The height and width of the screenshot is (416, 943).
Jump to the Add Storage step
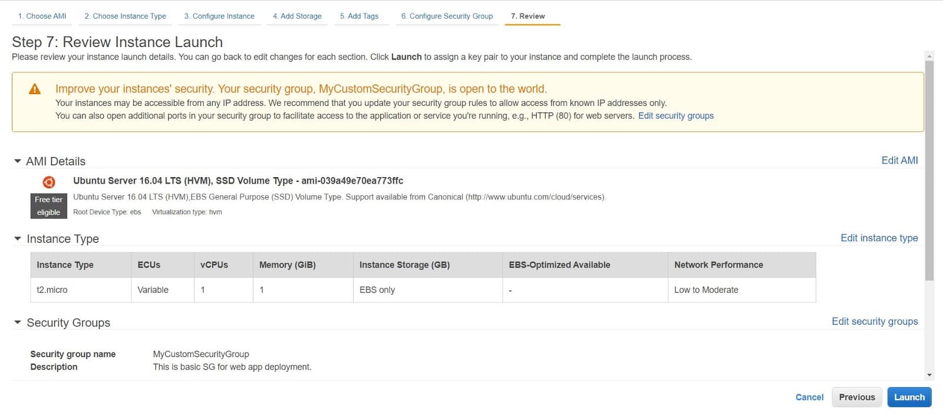tap(297, 16)
